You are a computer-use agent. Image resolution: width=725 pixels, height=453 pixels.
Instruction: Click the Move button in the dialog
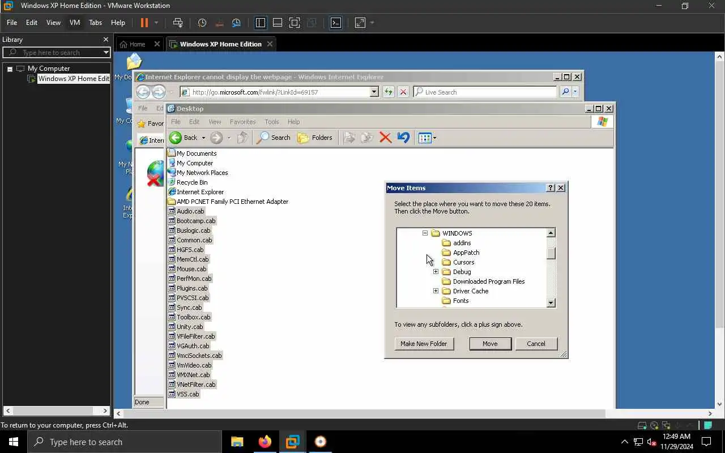[490, 344]
